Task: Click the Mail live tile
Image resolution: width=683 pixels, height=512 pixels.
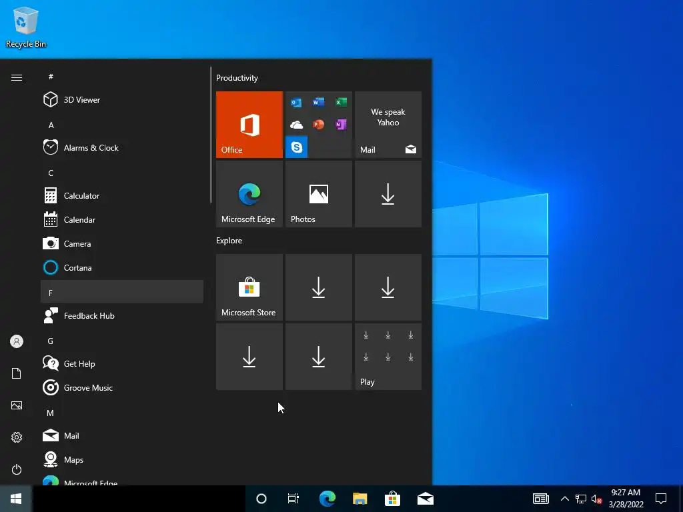Action: coord(388,125)
